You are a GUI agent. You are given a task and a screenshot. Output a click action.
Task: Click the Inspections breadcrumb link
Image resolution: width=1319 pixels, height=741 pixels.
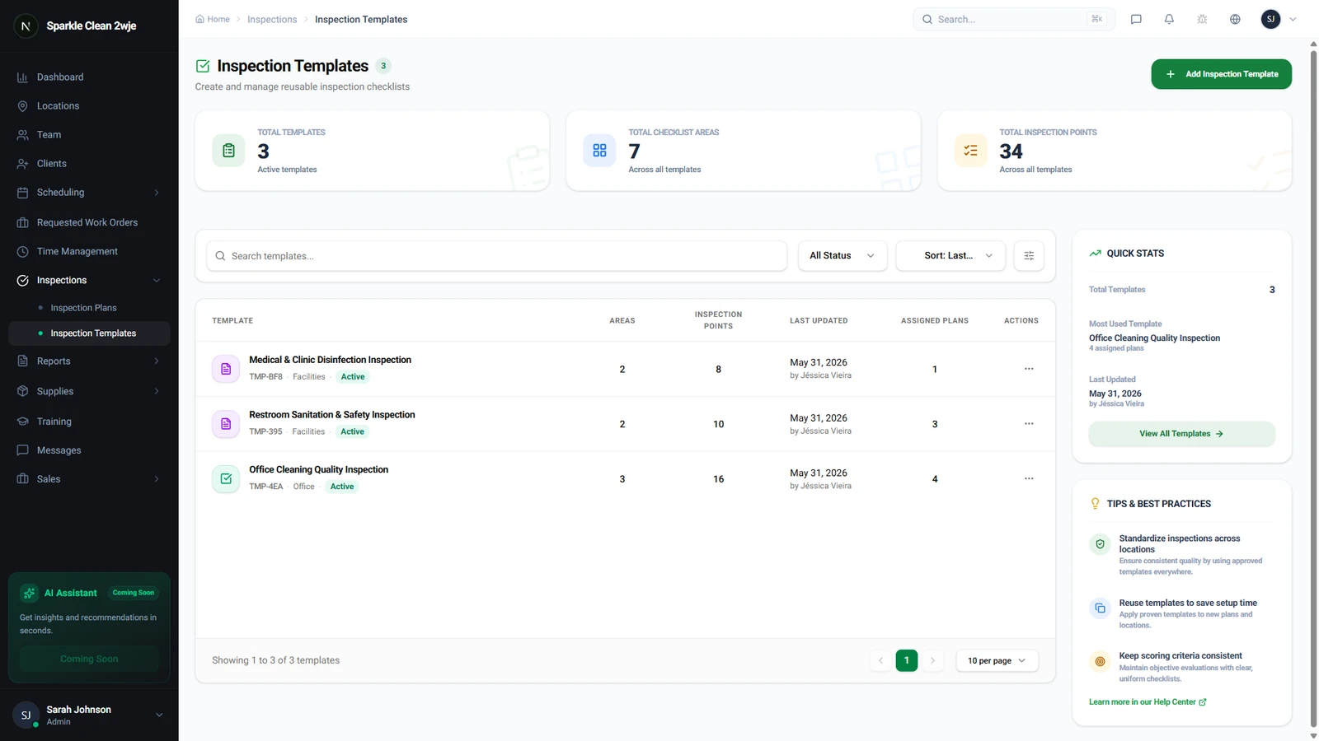272,20
